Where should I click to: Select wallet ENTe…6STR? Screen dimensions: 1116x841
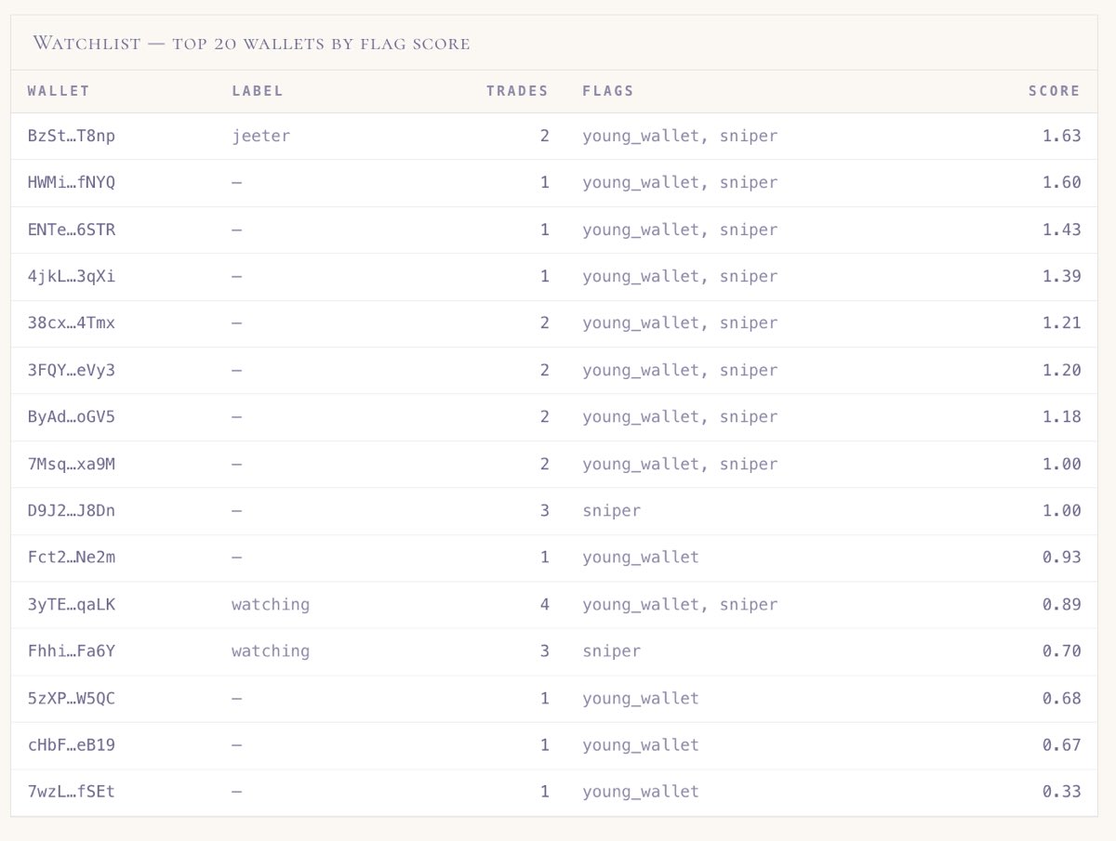pos(72,230)
